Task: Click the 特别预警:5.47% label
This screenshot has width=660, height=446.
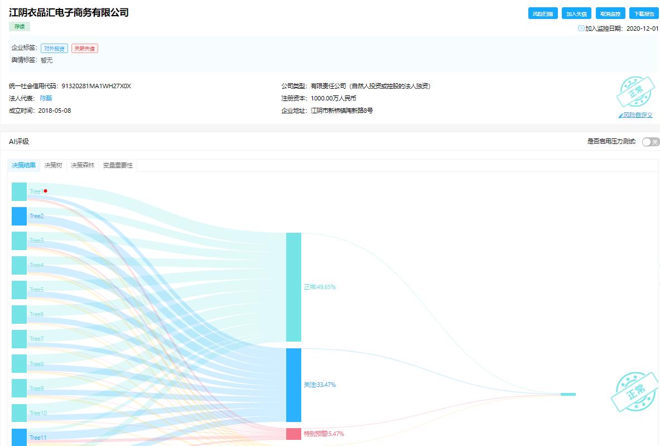Action: (324, 433)
